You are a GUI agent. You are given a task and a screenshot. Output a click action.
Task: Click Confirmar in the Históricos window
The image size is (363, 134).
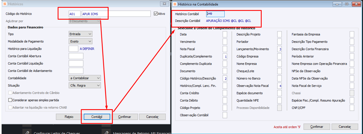[125, 117]
